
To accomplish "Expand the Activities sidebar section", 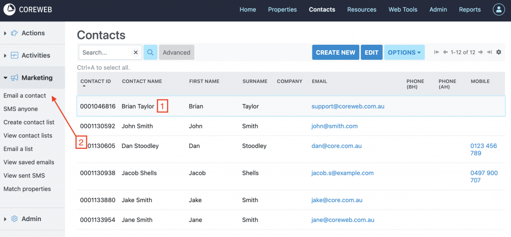I will 35,55.
